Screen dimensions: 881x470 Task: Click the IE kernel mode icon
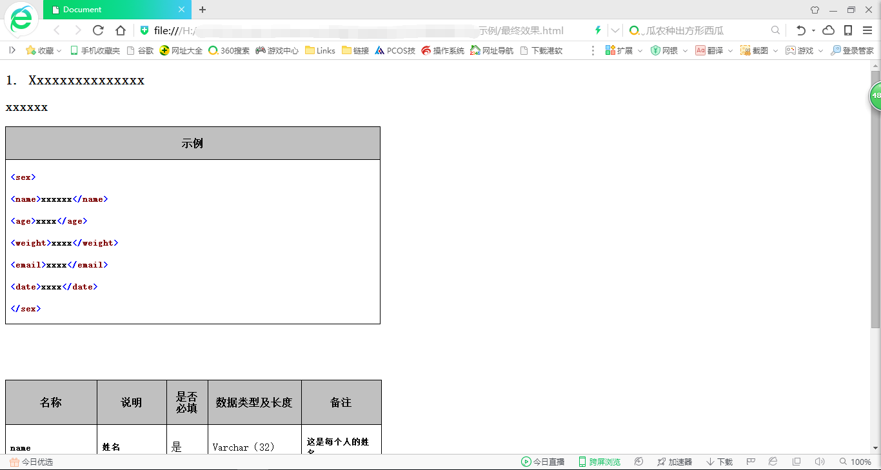point(773,462)
